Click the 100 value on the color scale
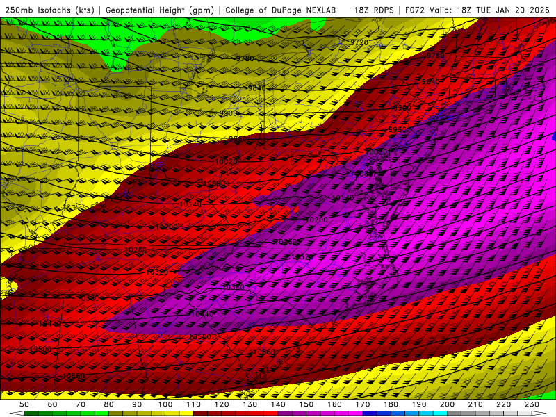Screen dimensions: 556x417 coord(165,404)
